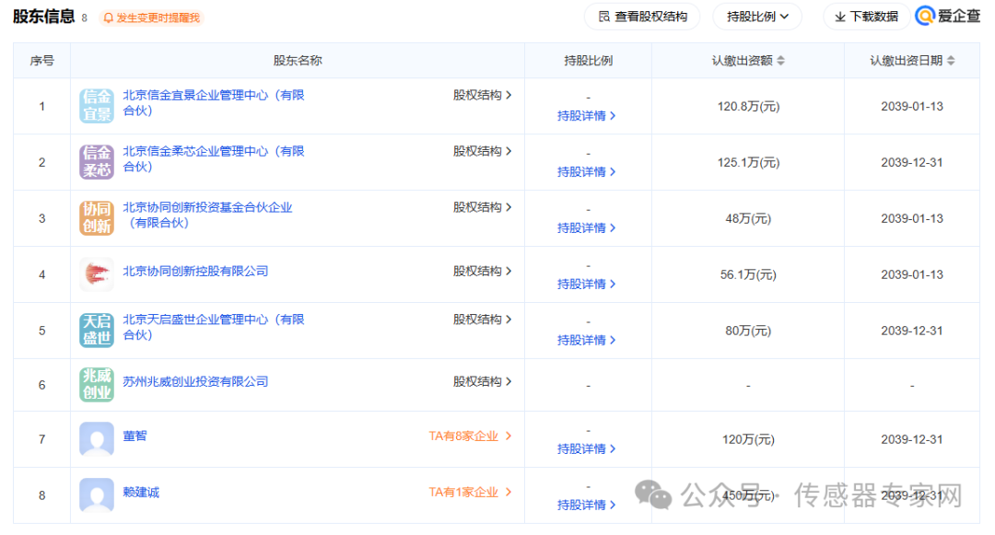995x535 pixels.
Task: Open TA有8家企业 for 董智
Action: pos(470,436)
